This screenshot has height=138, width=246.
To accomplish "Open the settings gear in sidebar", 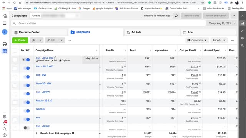I will click(5, 117).
